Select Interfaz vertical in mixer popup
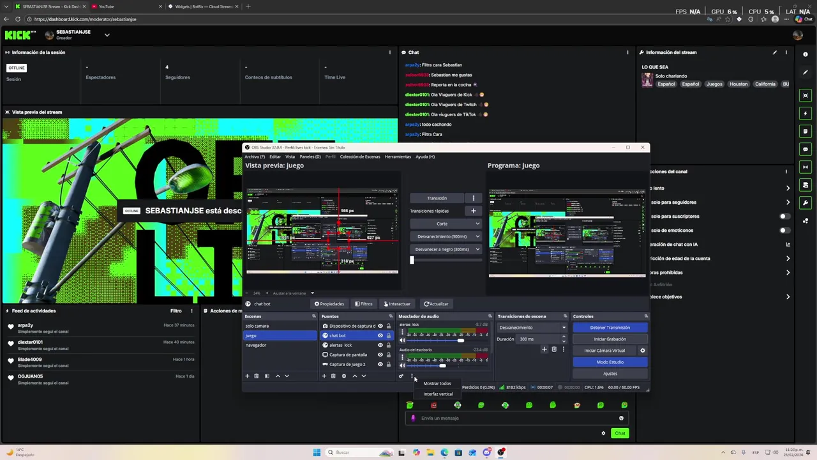817x460 pixels. (x=437, y=394)
